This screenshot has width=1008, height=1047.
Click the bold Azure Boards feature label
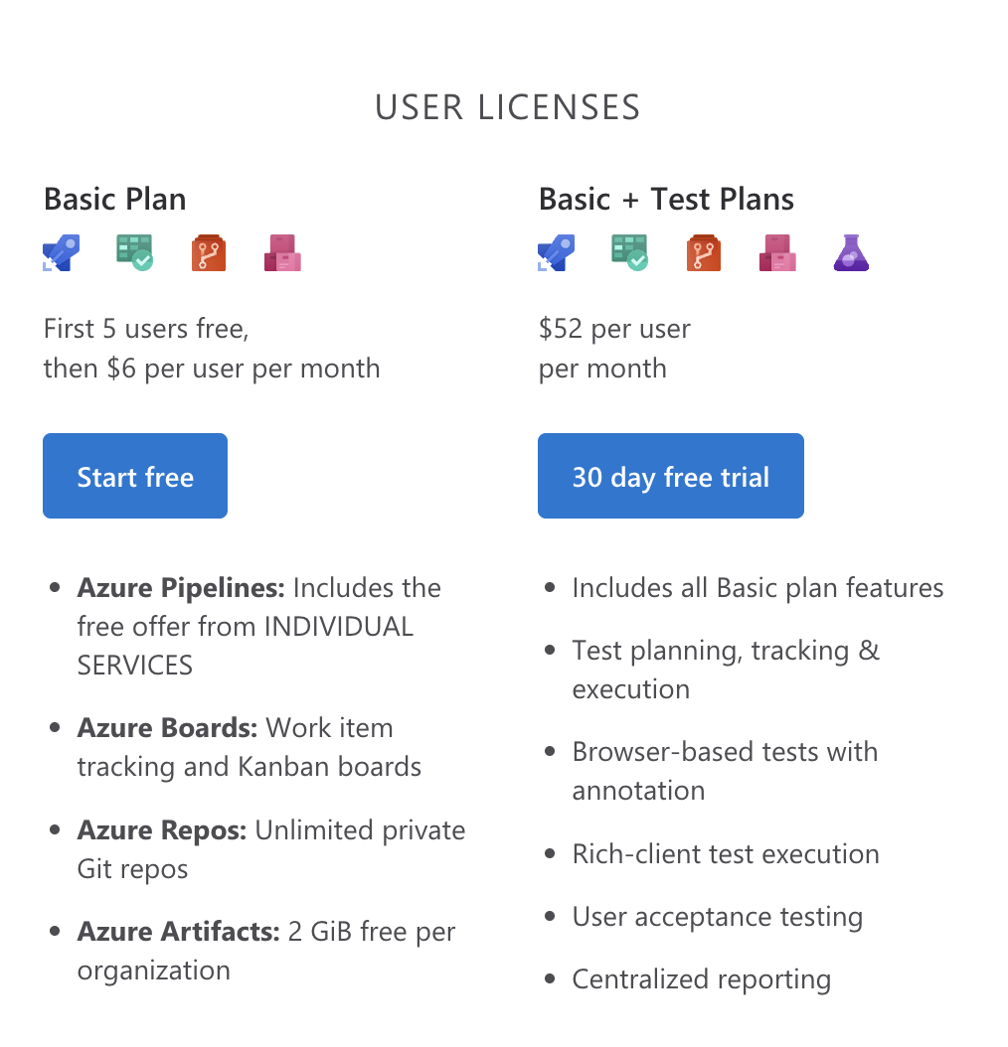[167, 728]
